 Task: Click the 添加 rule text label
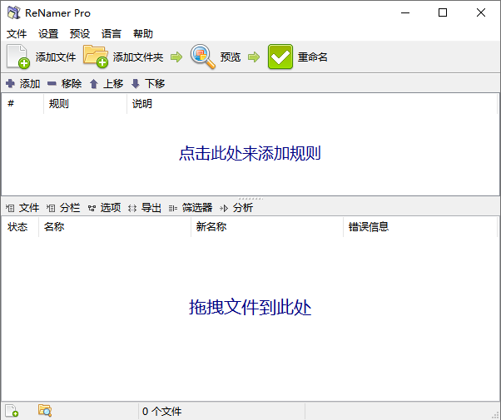[30, 84]
